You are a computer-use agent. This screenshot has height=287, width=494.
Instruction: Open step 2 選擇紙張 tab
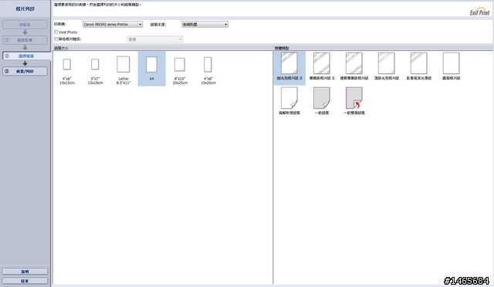26,56
